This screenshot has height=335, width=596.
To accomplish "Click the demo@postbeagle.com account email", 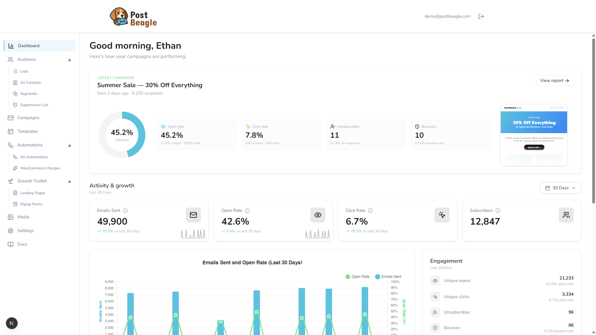I will (447, 16).
